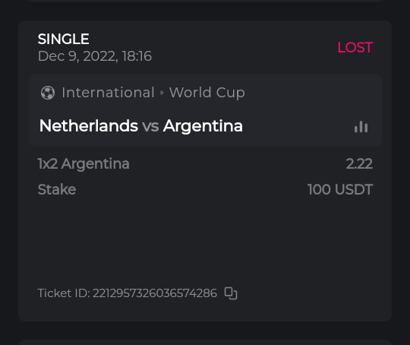
Task: Open the Netherlands vs Argentina match
Action: (x=141, y=126)
